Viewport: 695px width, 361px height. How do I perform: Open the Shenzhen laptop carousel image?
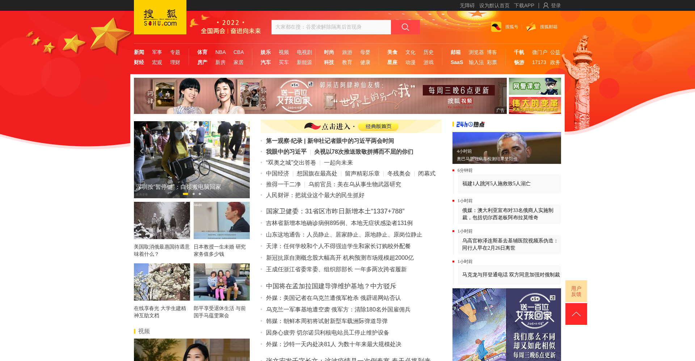(192, 160)
